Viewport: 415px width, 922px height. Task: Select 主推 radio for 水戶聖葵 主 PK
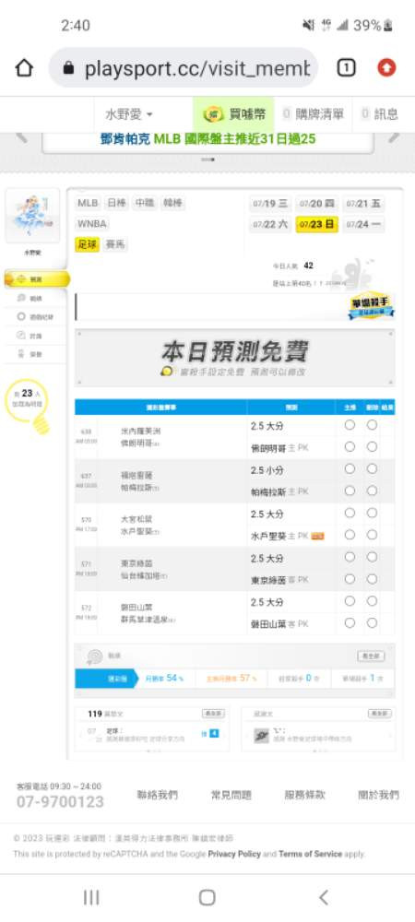pyautogui.click(x=350, y=535)
